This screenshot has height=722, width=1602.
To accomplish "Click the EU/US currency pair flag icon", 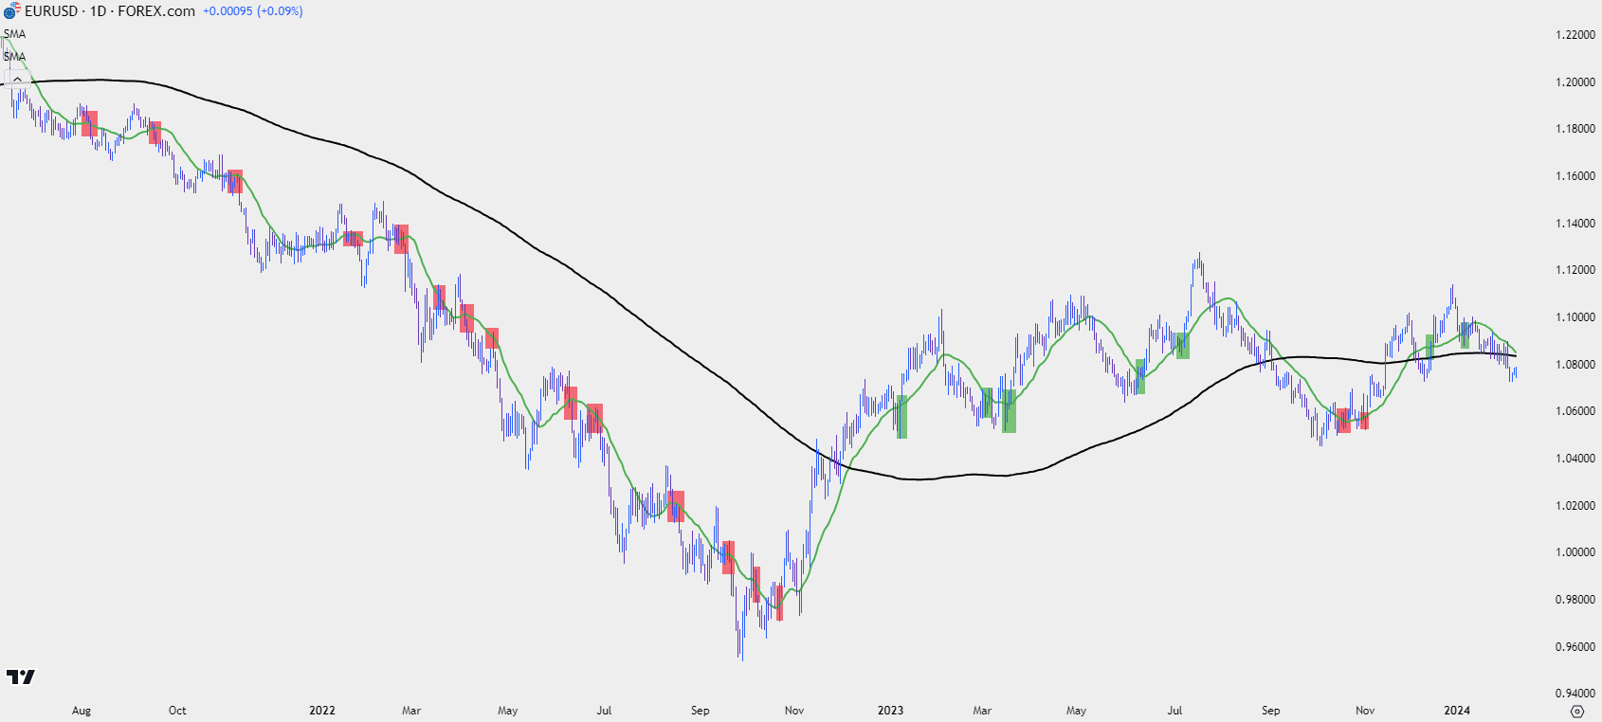I will pyautogui.click(x=11, y=11).
